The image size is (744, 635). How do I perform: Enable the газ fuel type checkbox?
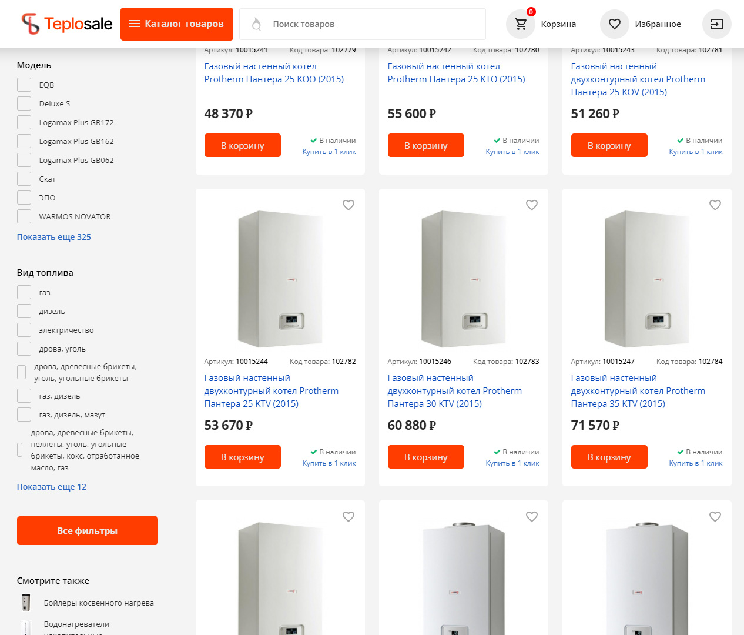coord(24,292)
